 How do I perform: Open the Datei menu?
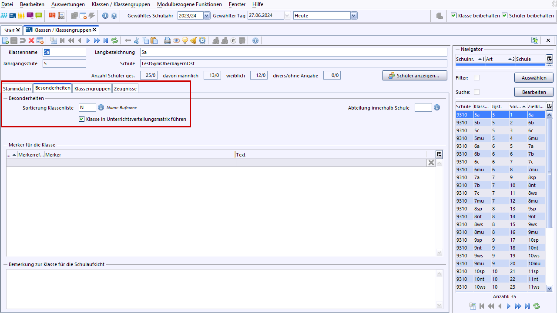tap(7, 4)
